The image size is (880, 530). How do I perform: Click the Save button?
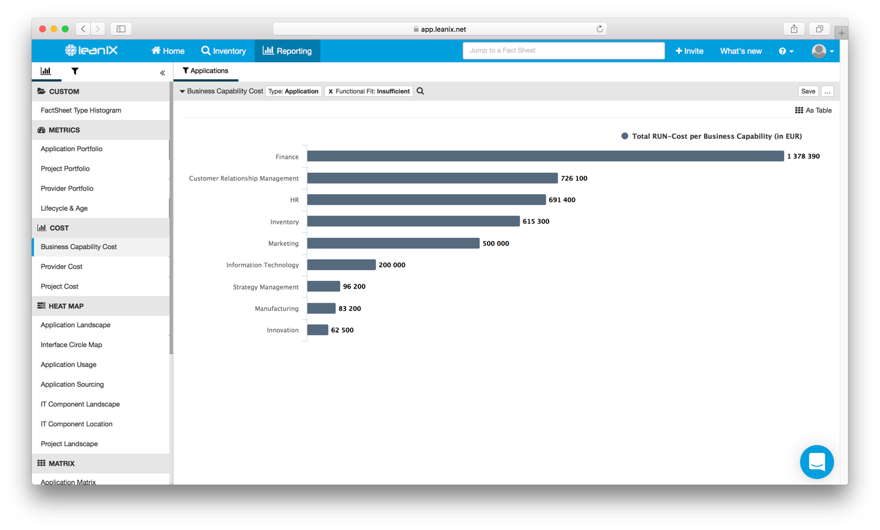pos(808,91)
